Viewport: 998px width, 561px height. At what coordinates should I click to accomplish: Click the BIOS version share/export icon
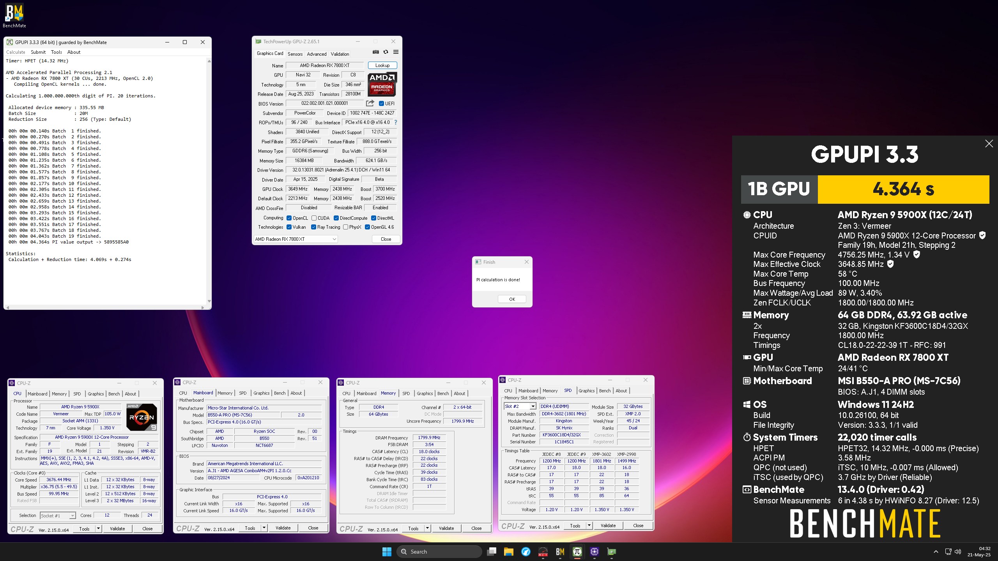(370, 103)
